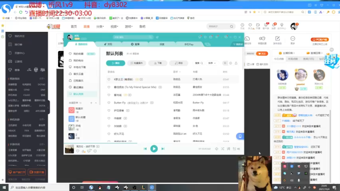Click the green 播放 play-all button
Viewport: 340px width, 191px height.
pos(116,63)
